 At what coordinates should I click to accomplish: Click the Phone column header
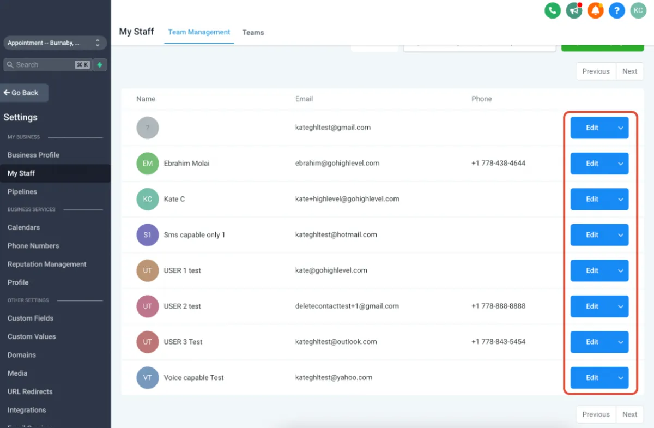(482, 99)
